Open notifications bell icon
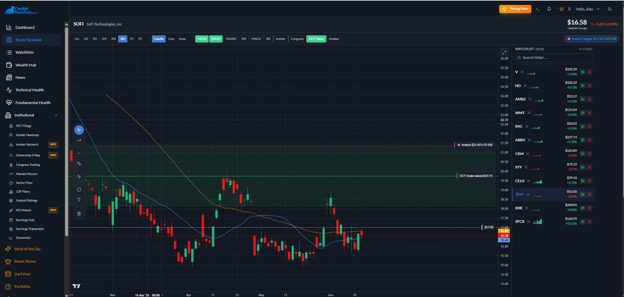The image size is (624, 297). pyautogui.click(x=550, y=9)
